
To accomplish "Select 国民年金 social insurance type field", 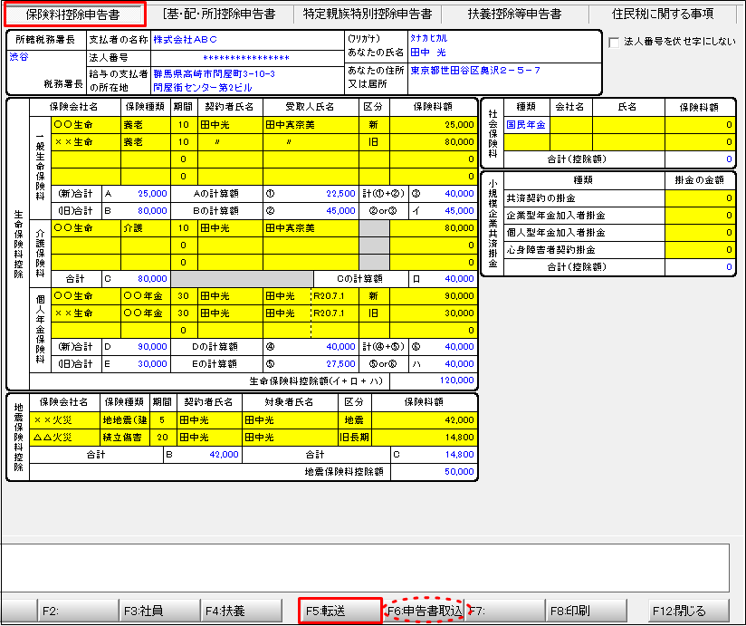I will [526, 124].
